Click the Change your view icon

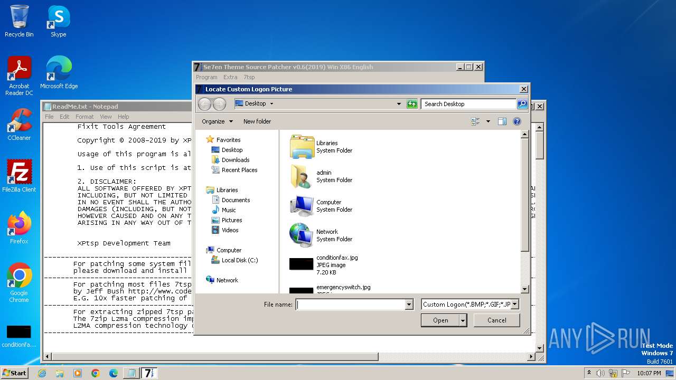point(475,121)
